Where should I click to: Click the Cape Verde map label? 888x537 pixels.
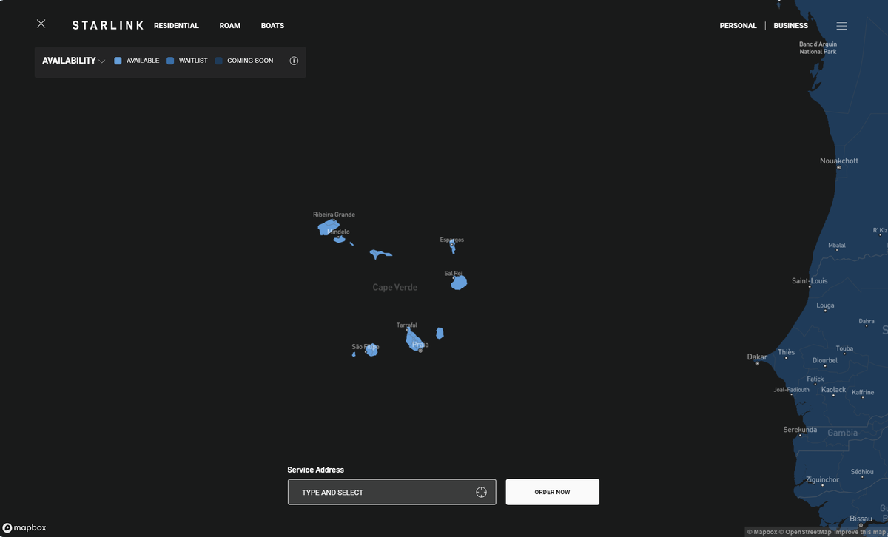click(394, 287)
